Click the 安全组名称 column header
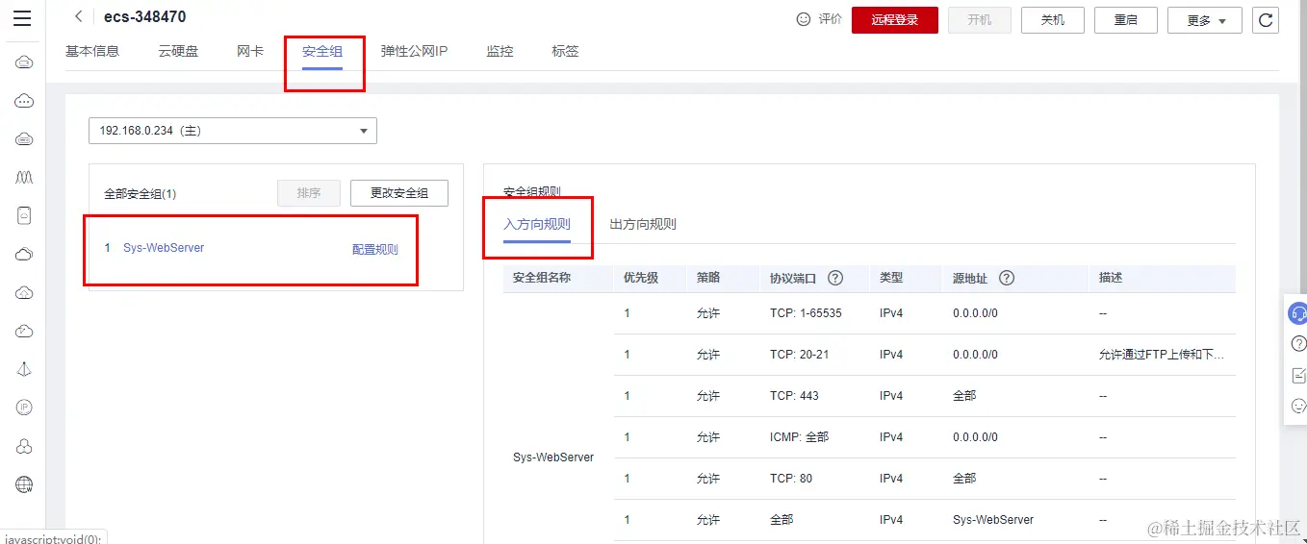This screenshot has width=1307, height=544. pos(542,278)
